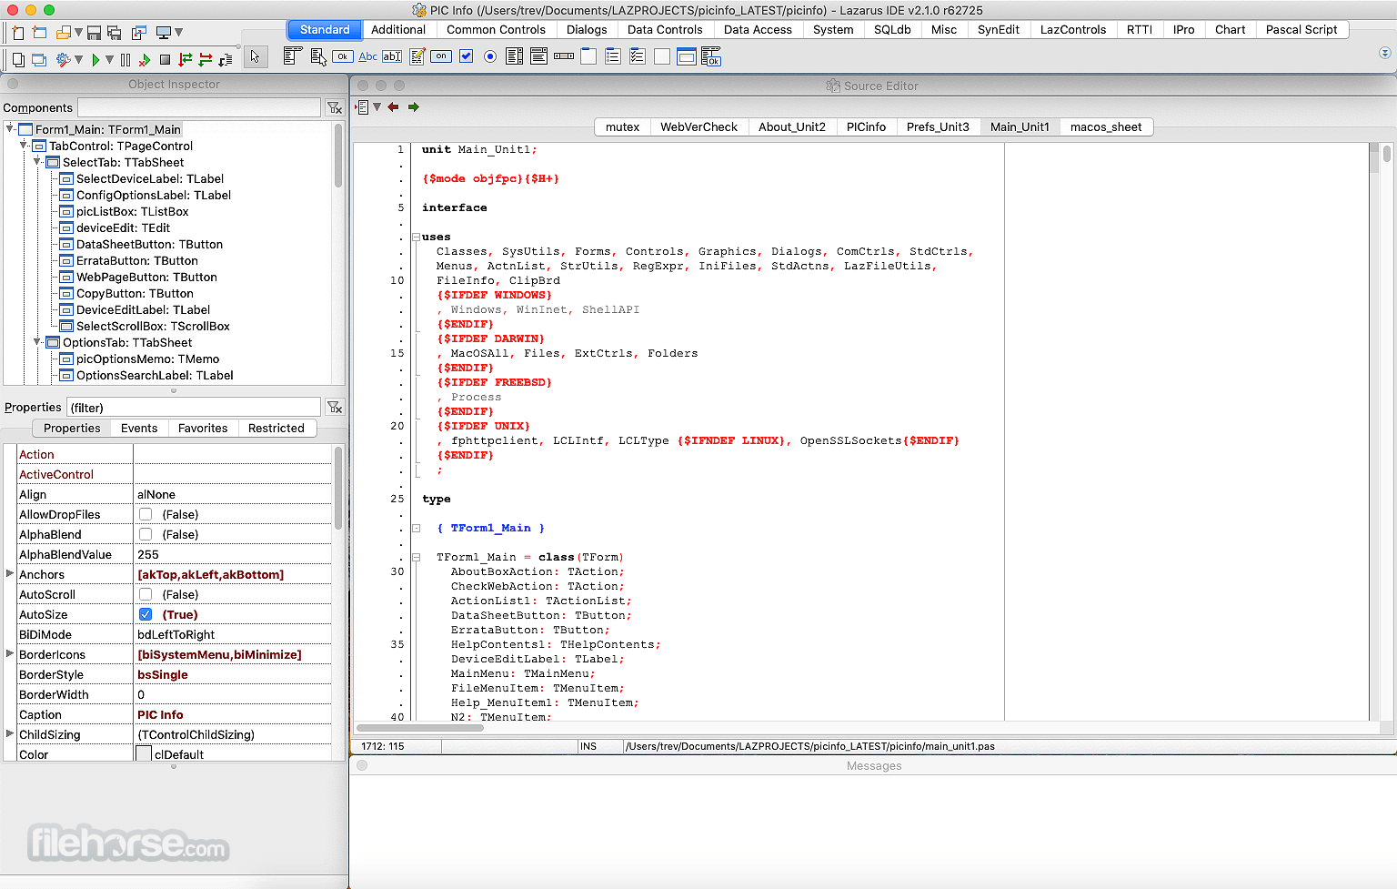Click the Properties filter input field
The width and height of the screenshot is (1397, 889).
click(x=194, y=407)
